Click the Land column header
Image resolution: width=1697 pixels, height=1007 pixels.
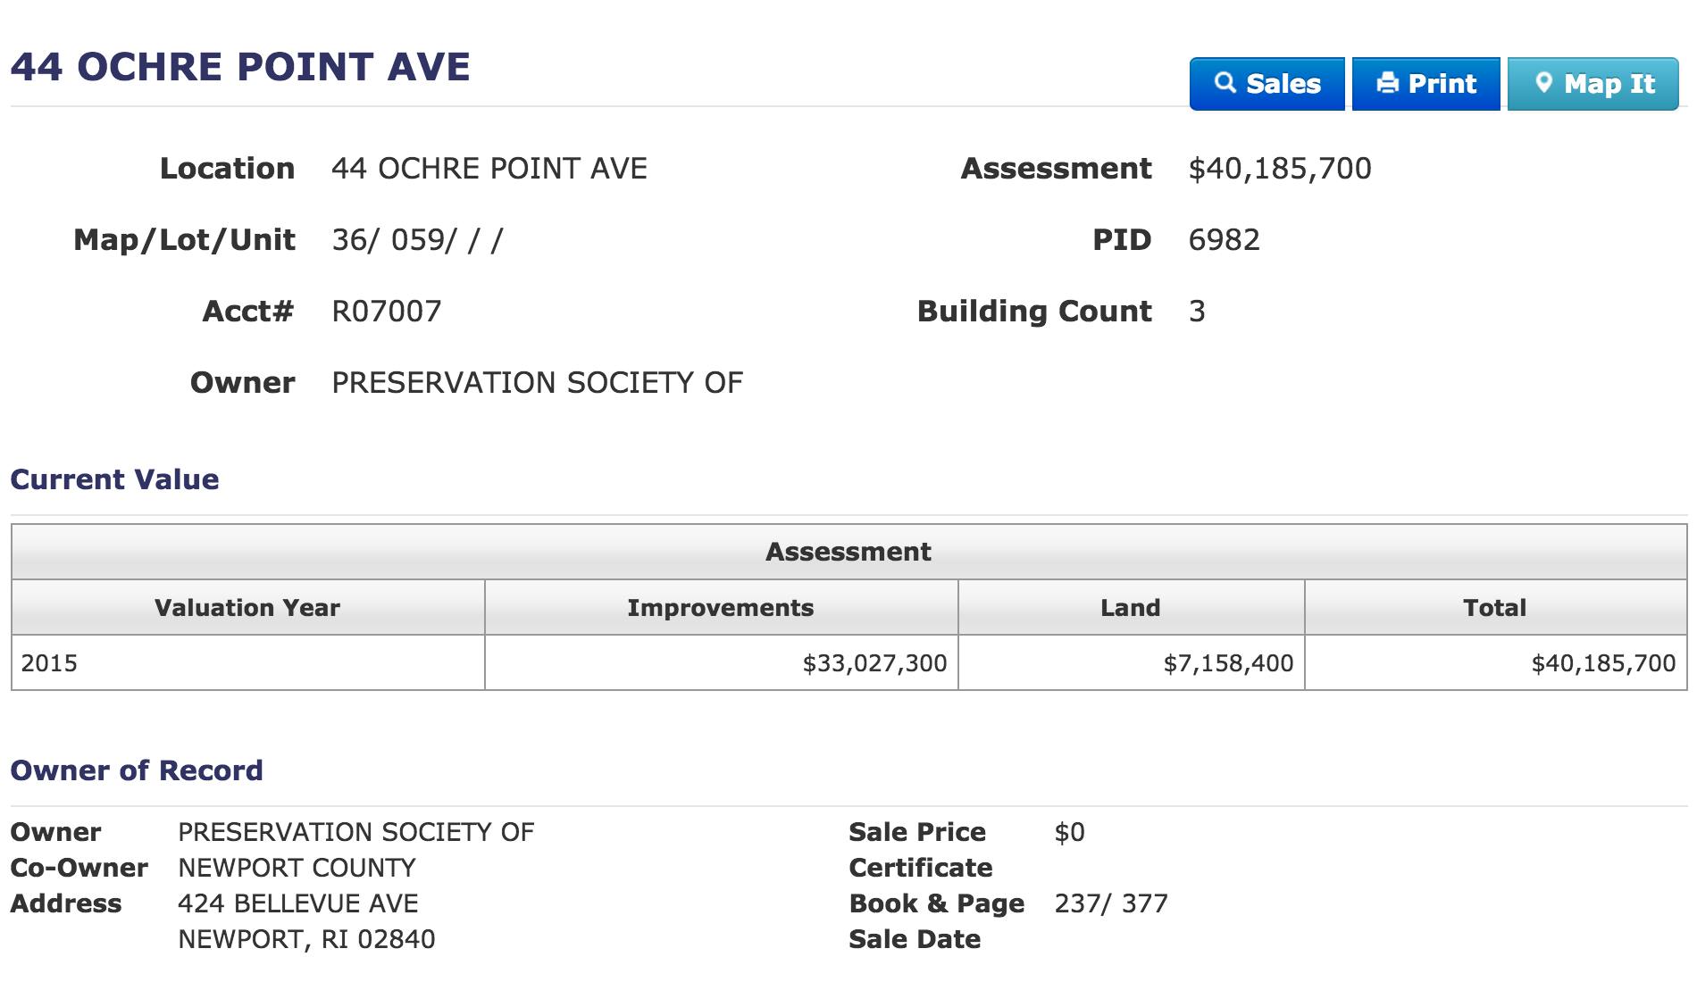(1131, 608)
